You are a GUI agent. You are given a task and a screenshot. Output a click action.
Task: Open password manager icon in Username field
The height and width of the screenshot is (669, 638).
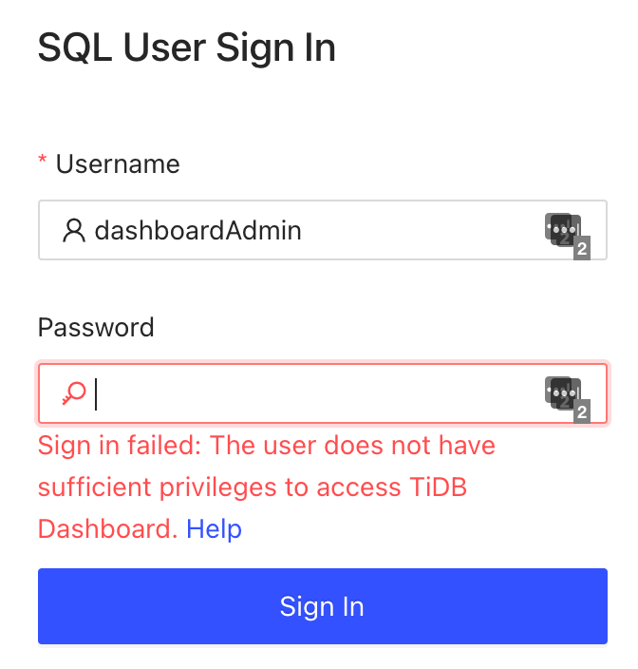(561, 229)
